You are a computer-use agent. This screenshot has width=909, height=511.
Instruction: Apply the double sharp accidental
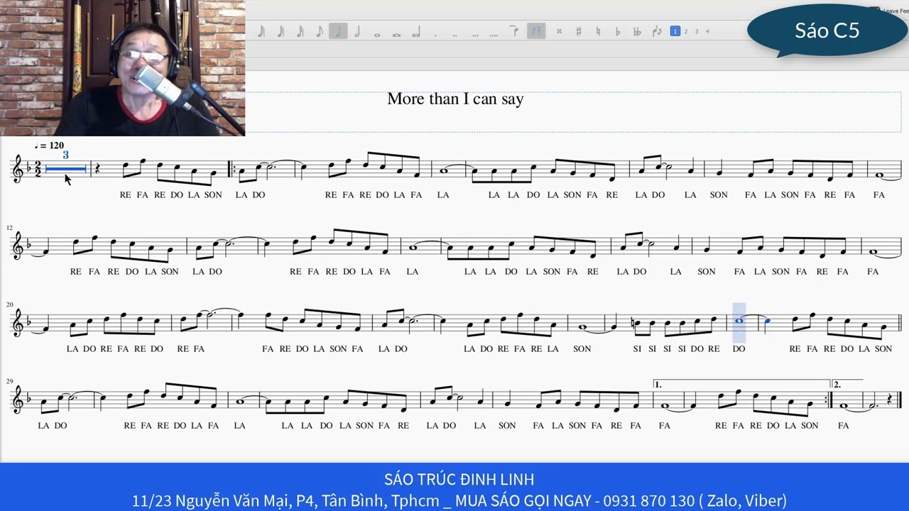point(560,31)
